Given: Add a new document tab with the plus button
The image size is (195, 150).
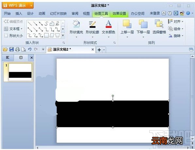Looking at the screenshot, I should click(99, 50).
